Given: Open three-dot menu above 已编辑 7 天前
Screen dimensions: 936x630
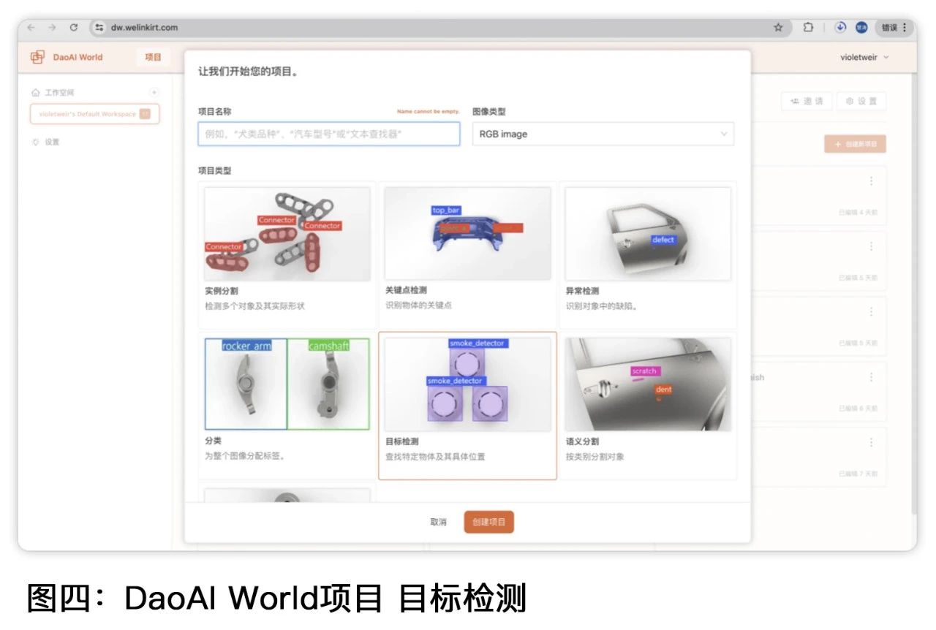Looking at the screenshot, I should (x=871, y=442).
